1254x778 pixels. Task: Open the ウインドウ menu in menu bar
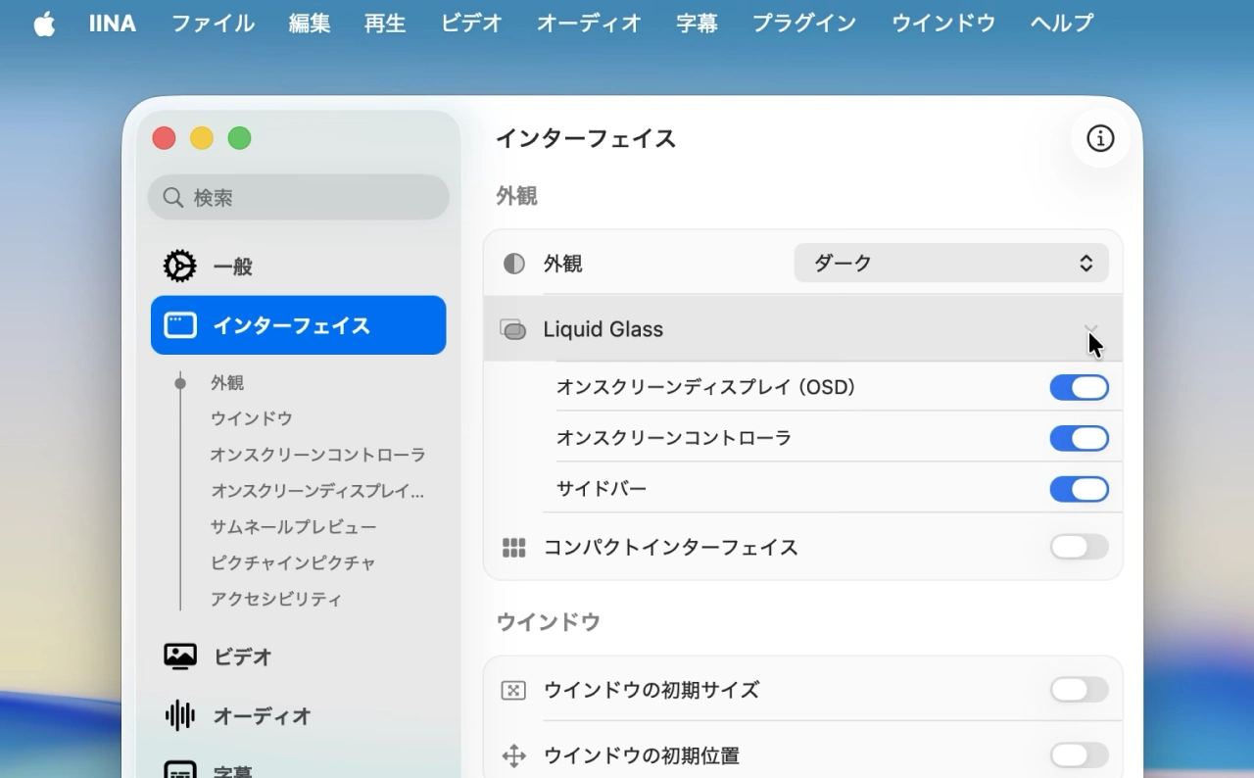coord(943,24)
